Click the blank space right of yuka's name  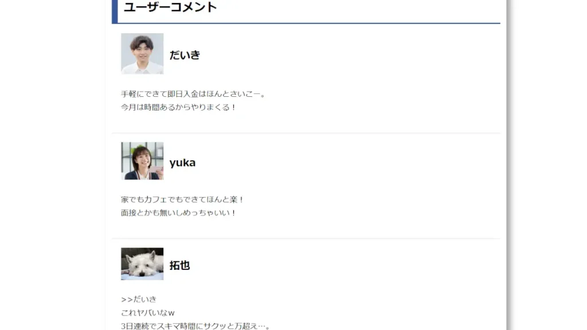(x=348, y=163)
